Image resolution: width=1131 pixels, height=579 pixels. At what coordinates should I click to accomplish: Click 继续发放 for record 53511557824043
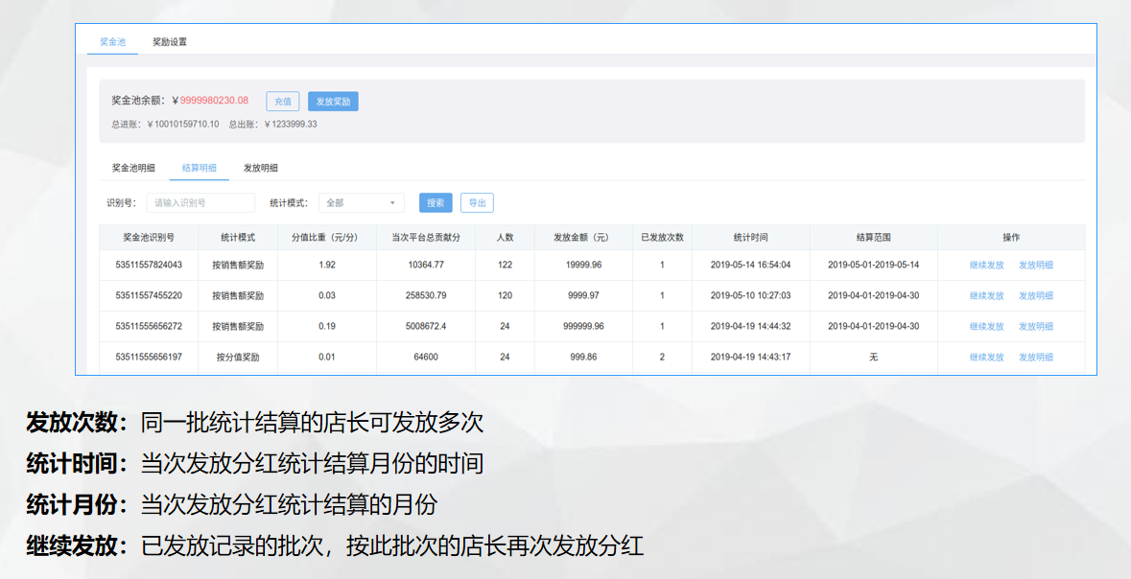(986, 265)
